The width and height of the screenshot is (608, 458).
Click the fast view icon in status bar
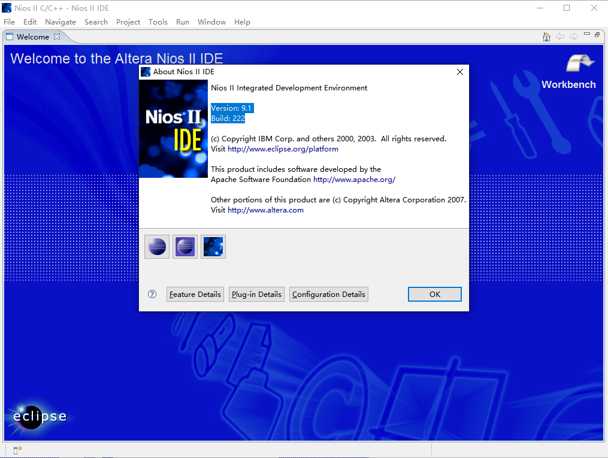[17, 450]
